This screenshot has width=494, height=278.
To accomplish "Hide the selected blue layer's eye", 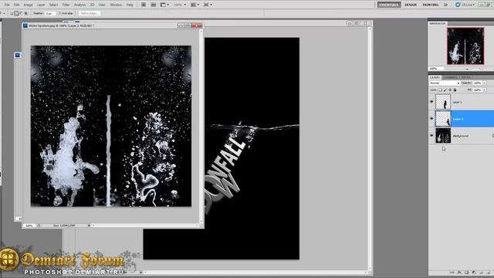I will [431, 118].
